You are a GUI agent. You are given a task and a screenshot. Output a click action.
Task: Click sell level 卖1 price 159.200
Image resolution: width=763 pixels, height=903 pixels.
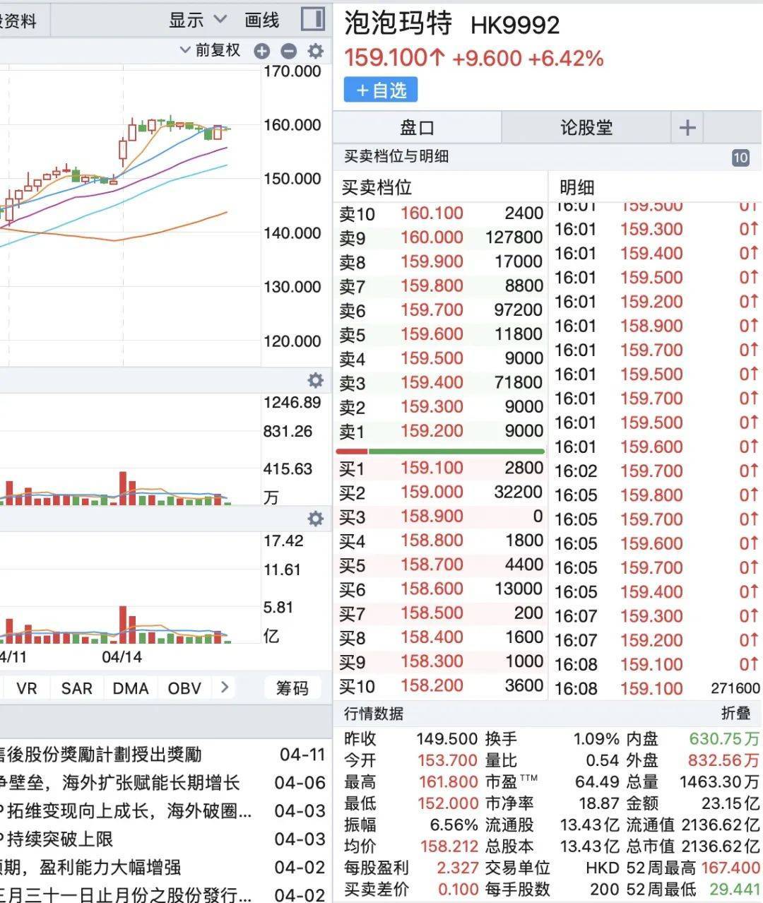point(432,430)
